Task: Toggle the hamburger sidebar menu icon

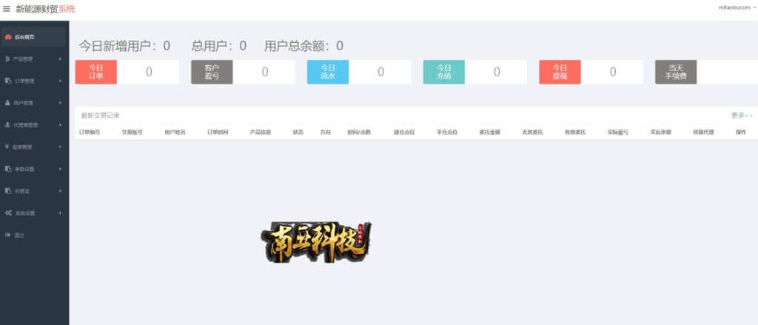Action: click(x=7, y=9)
